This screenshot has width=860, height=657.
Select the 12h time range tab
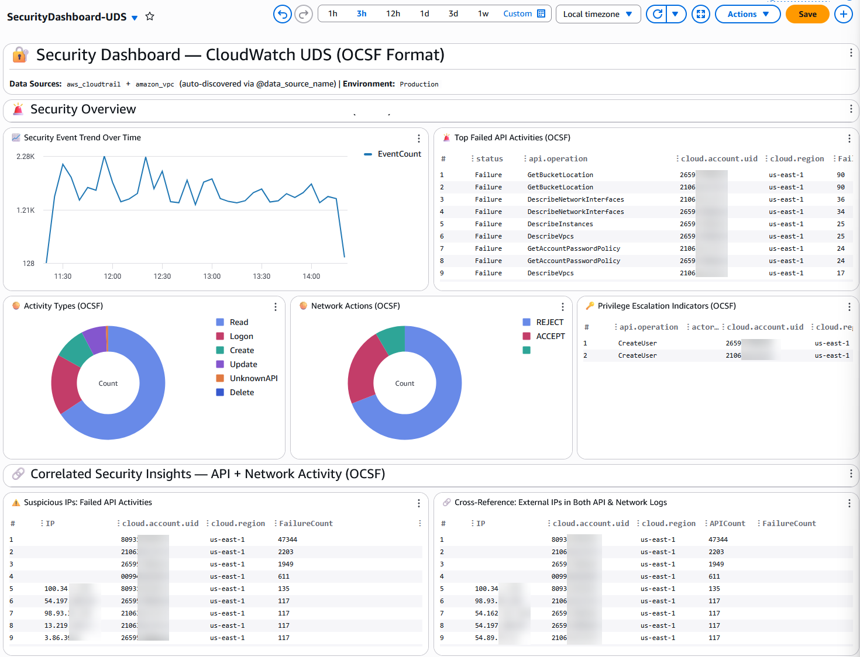coord(393,13)
